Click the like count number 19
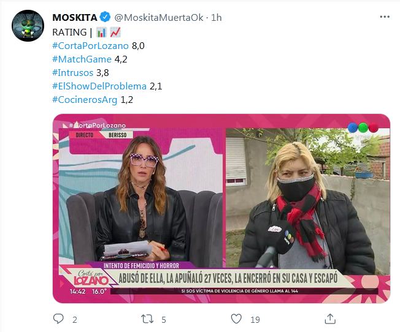 255,320
